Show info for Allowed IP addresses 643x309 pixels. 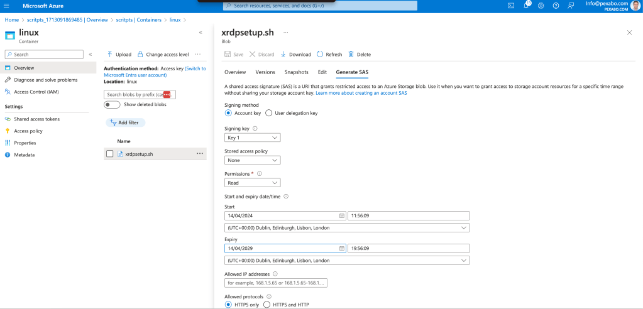(x=275, y=274)
